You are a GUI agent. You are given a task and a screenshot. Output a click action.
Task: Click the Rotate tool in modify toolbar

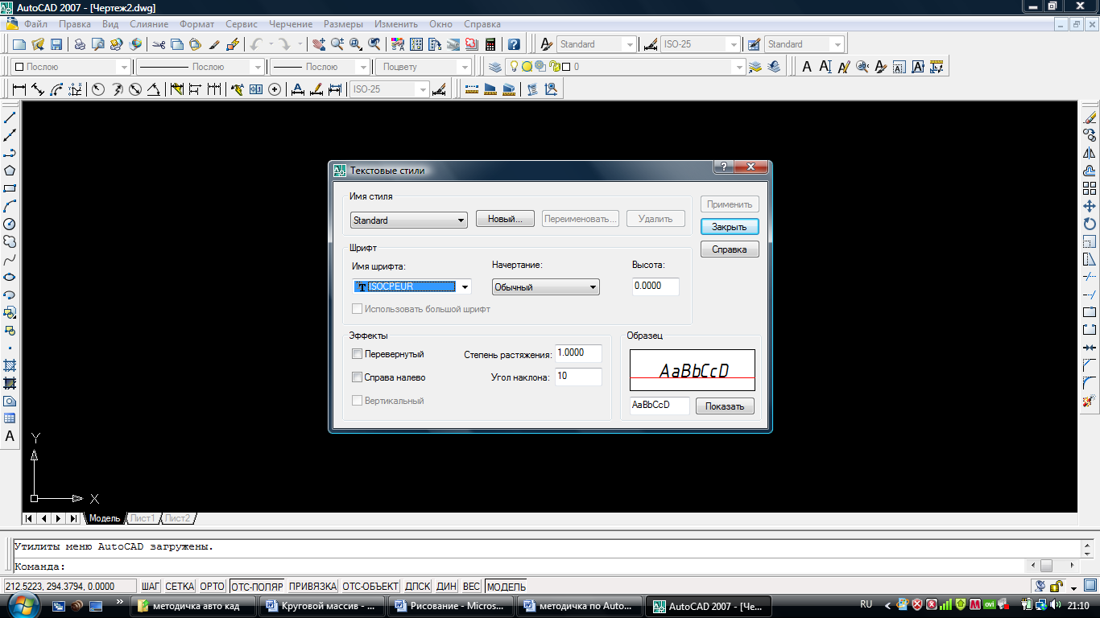[1090, 224]
